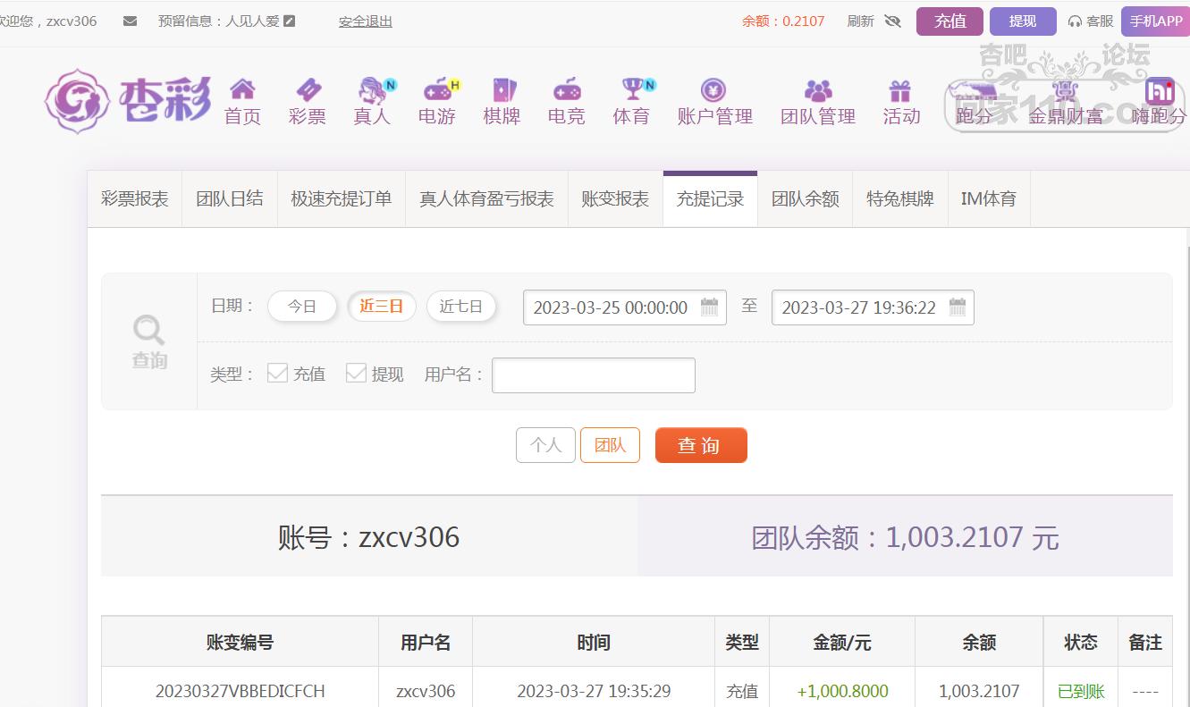Viewport: 1190px width, 707px height.
Task: Open the 团队管理 team icon
Action: [817, 90]
